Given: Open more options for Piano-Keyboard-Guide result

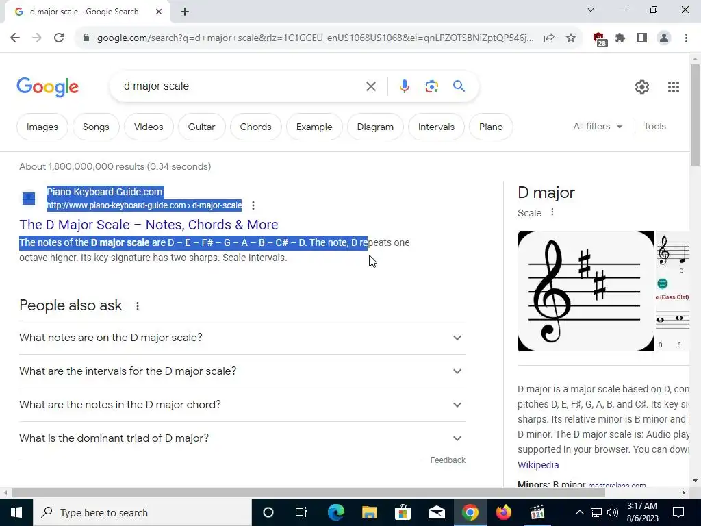Looking at the screenshot, I should tap(253, 205).
